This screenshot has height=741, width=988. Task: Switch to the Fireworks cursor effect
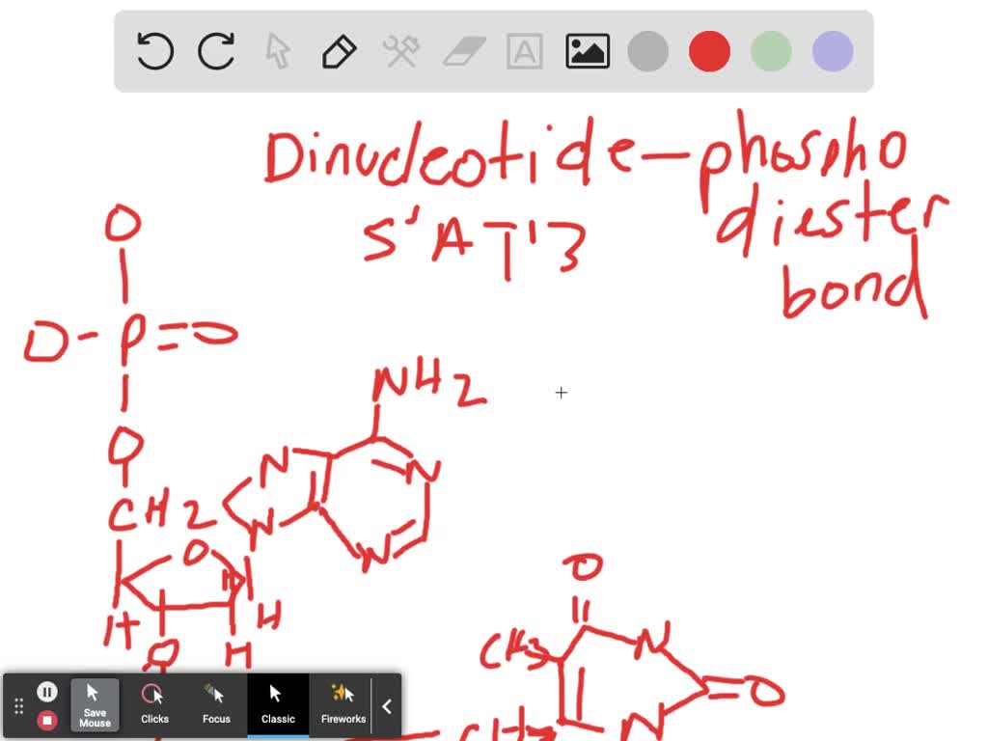343,705
